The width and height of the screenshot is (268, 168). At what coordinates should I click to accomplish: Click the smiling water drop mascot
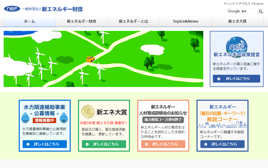(x=25, y=118)
